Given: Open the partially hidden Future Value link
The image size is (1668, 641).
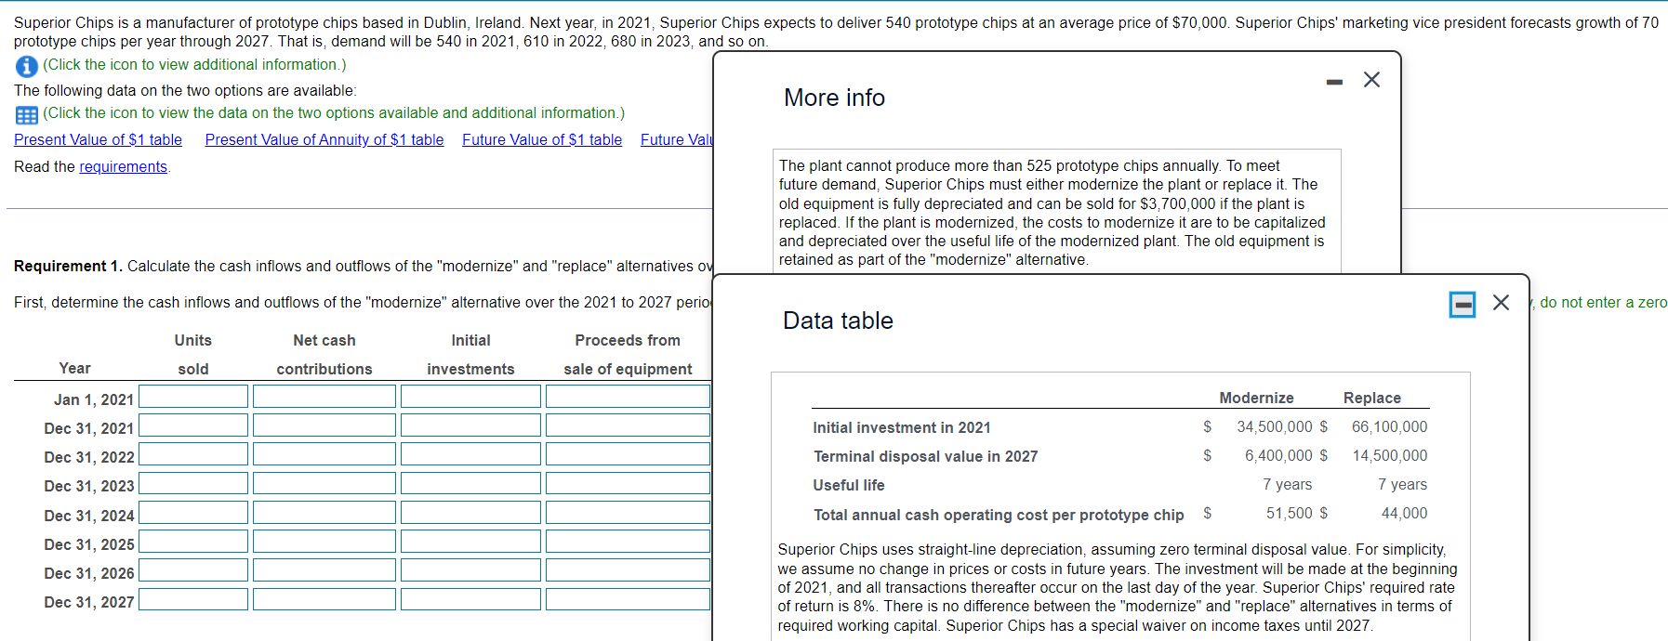Looking at the screenshot, I should click(676, 139).
